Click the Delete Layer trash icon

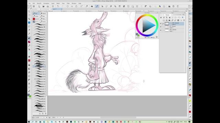tap(184, 20)
